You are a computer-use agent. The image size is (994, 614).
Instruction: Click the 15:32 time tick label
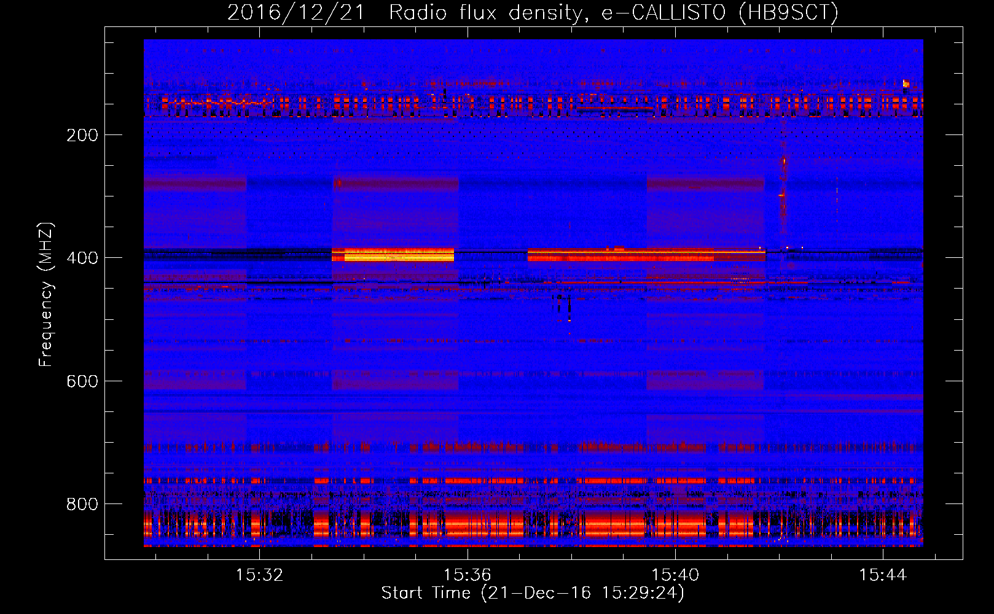point(260,575)
